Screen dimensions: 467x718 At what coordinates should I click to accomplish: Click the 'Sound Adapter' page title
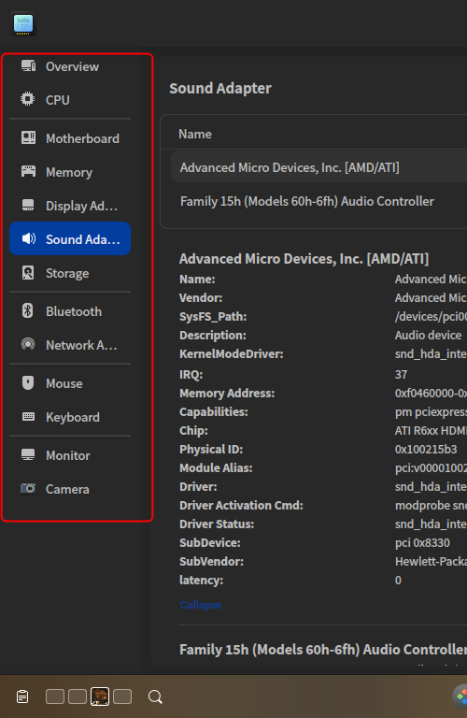220,88
